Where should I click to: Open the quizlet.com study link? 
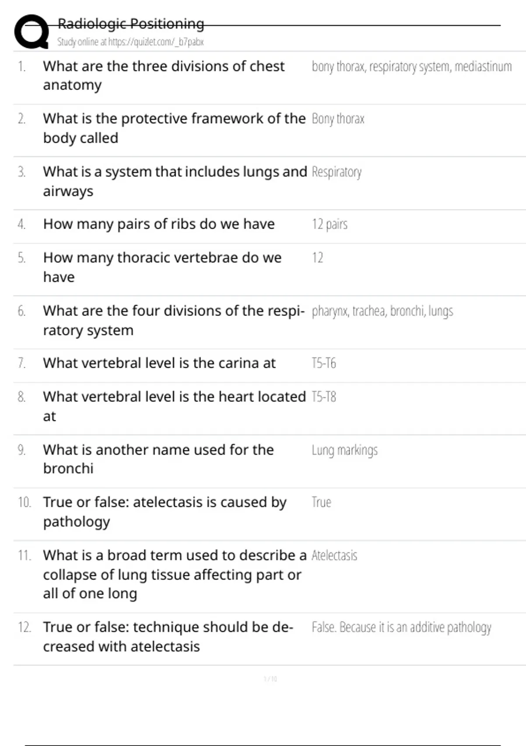[x=130, y=42]
